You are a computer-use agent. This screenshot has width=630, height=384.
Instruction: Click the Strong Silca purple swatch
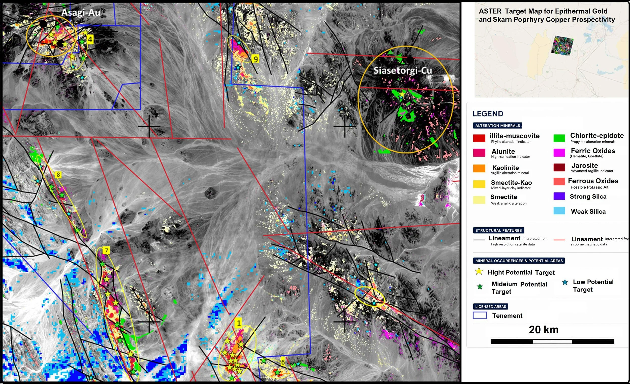pos(559,196)
